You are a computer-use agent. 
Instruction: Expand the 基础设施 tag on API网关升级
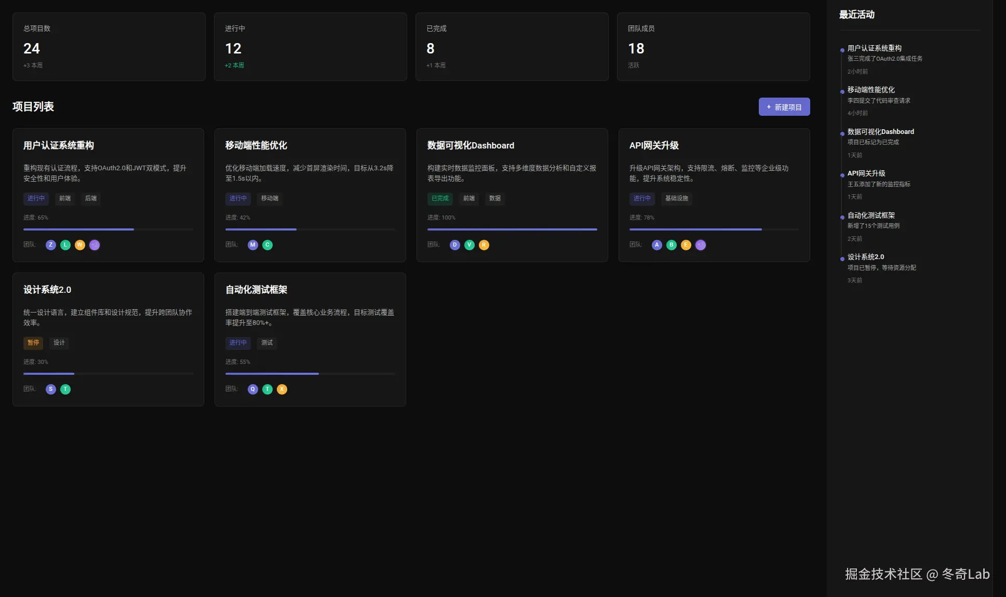pos(677,198)
